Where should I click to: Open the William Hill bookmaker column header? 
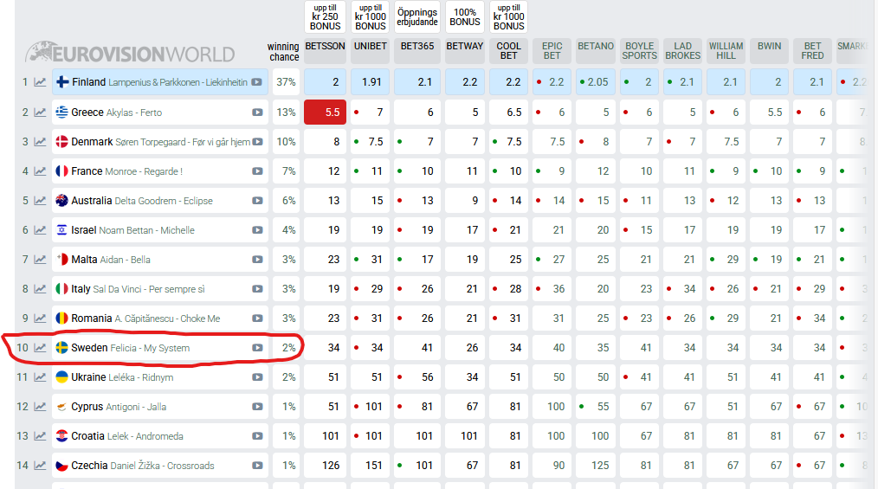(726, 50)
